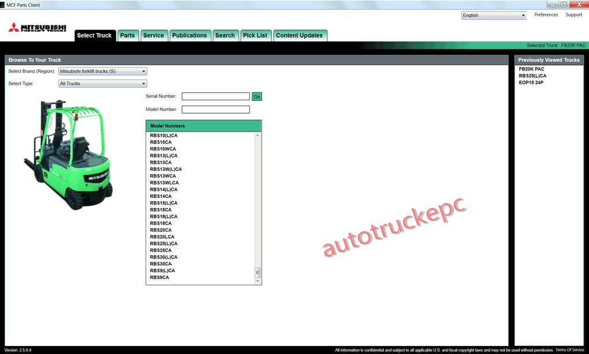
Task: Select model RBS13WLCA
Action: coord(165,183)
